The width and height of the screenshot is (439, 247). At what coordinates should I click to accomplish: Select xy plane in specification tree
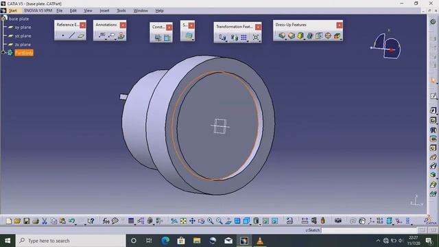[x=23, y=27]
